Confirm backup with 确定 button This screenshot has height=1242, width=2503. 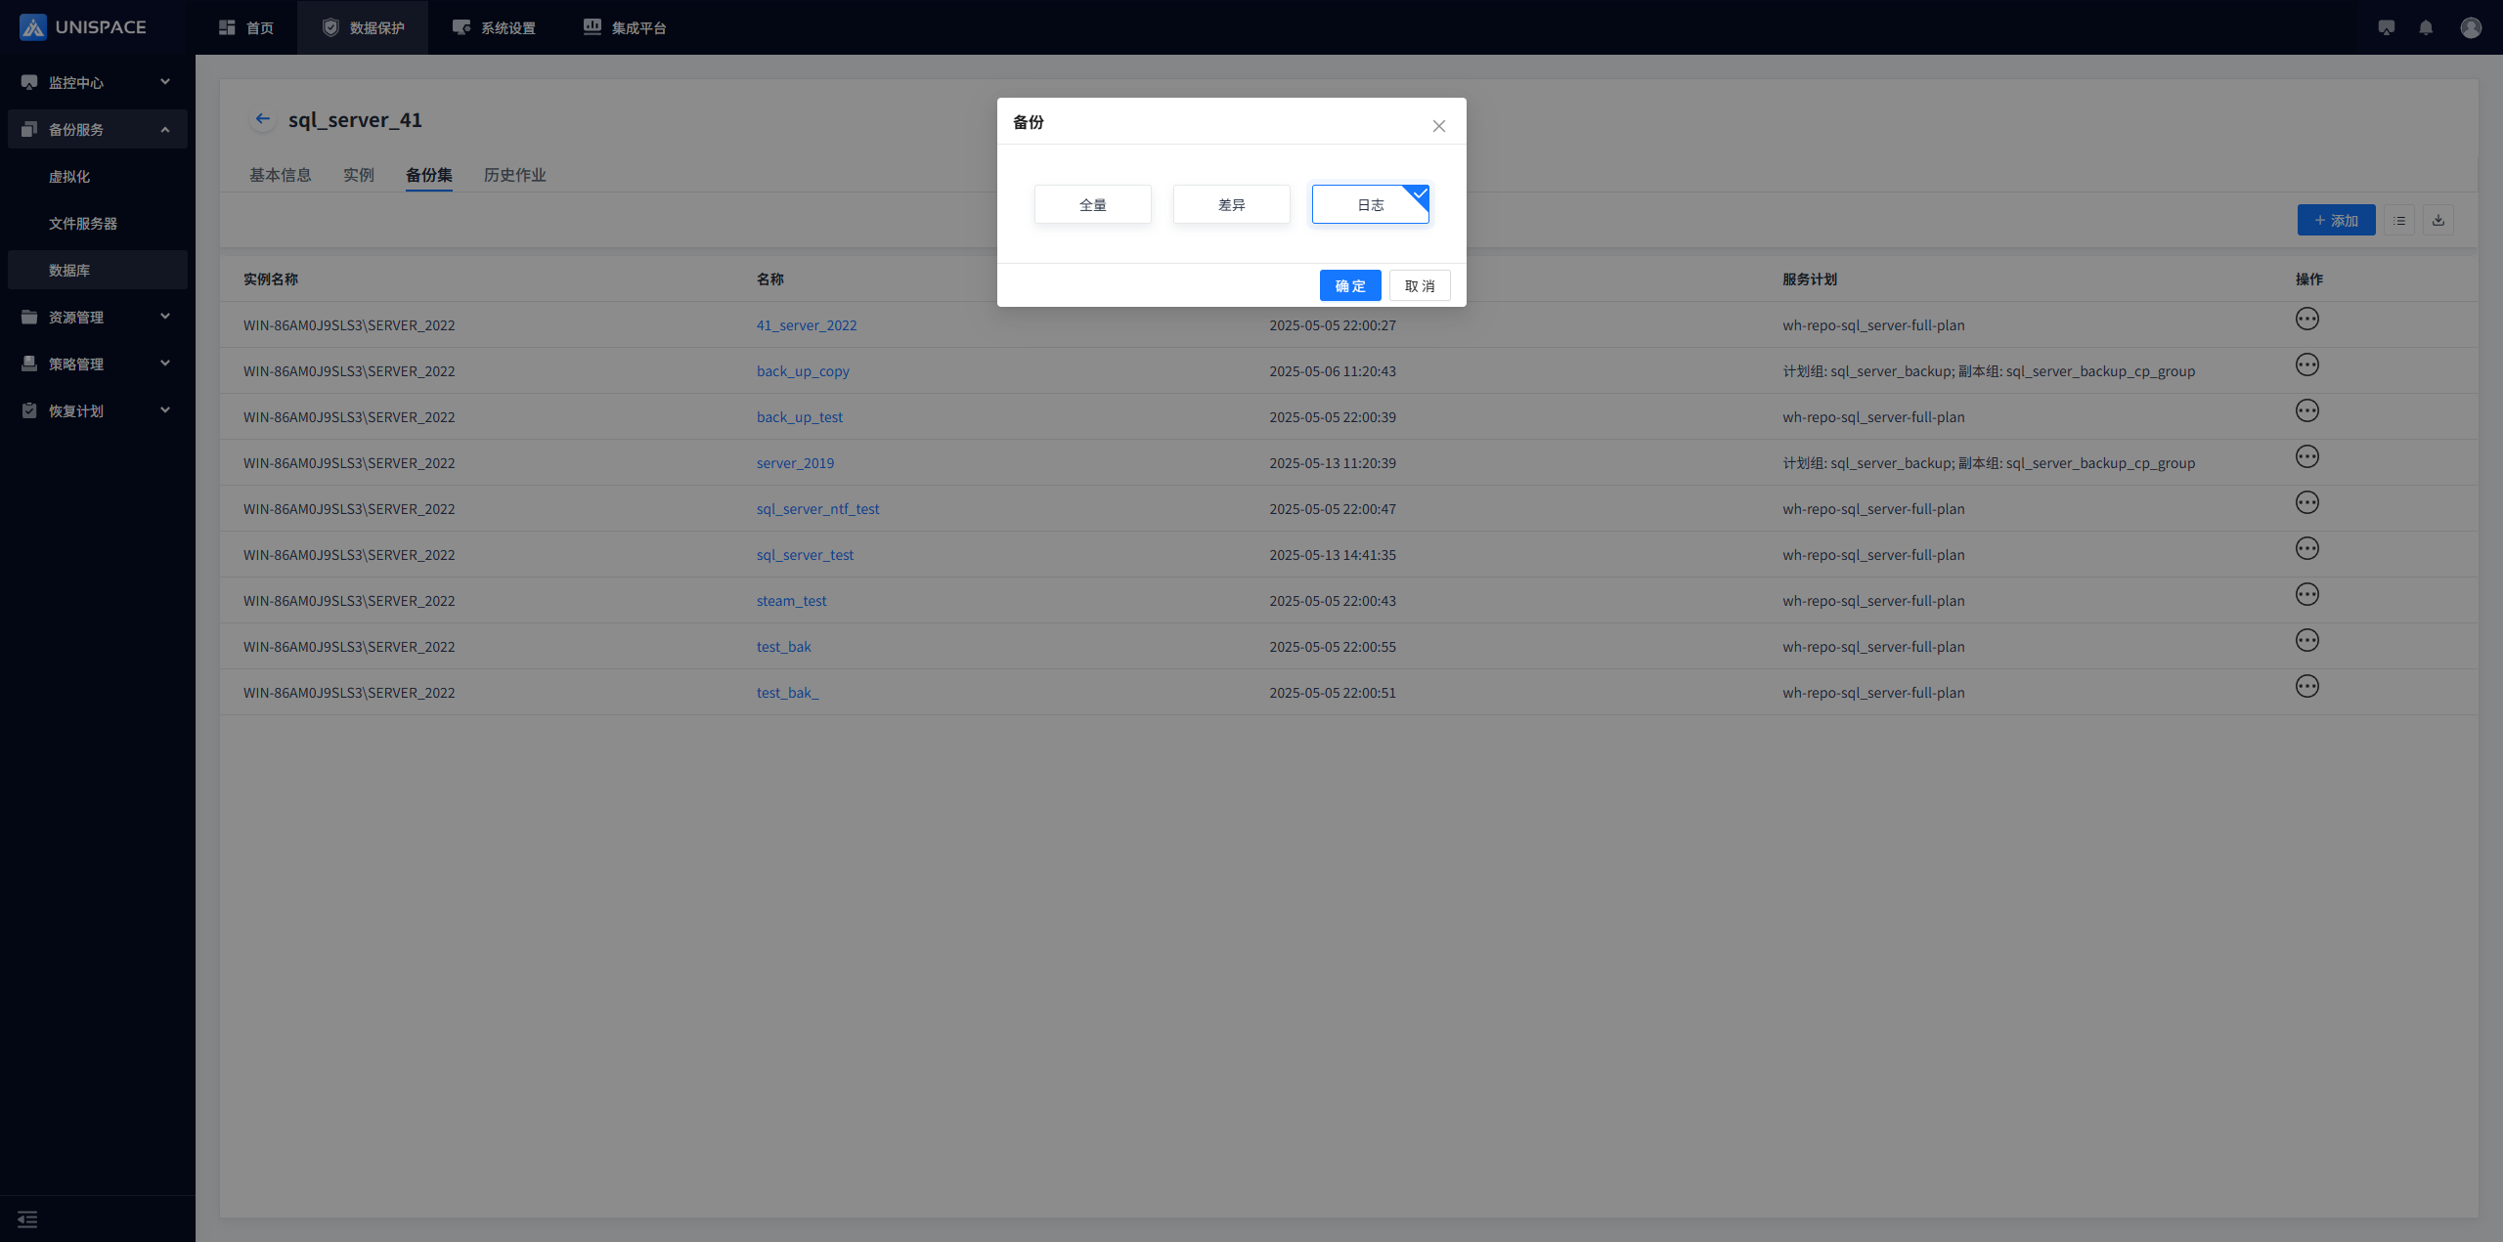click(1349, 285)
